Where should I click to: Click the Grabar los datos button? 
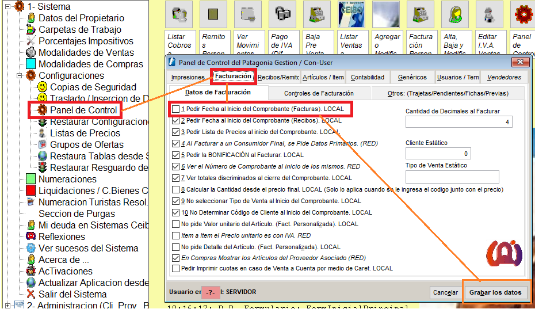click(495, 292)
